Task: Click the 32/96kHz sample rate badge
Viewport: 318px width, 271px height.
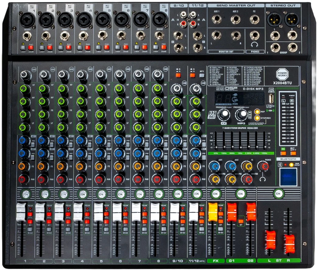Action: 212,115
